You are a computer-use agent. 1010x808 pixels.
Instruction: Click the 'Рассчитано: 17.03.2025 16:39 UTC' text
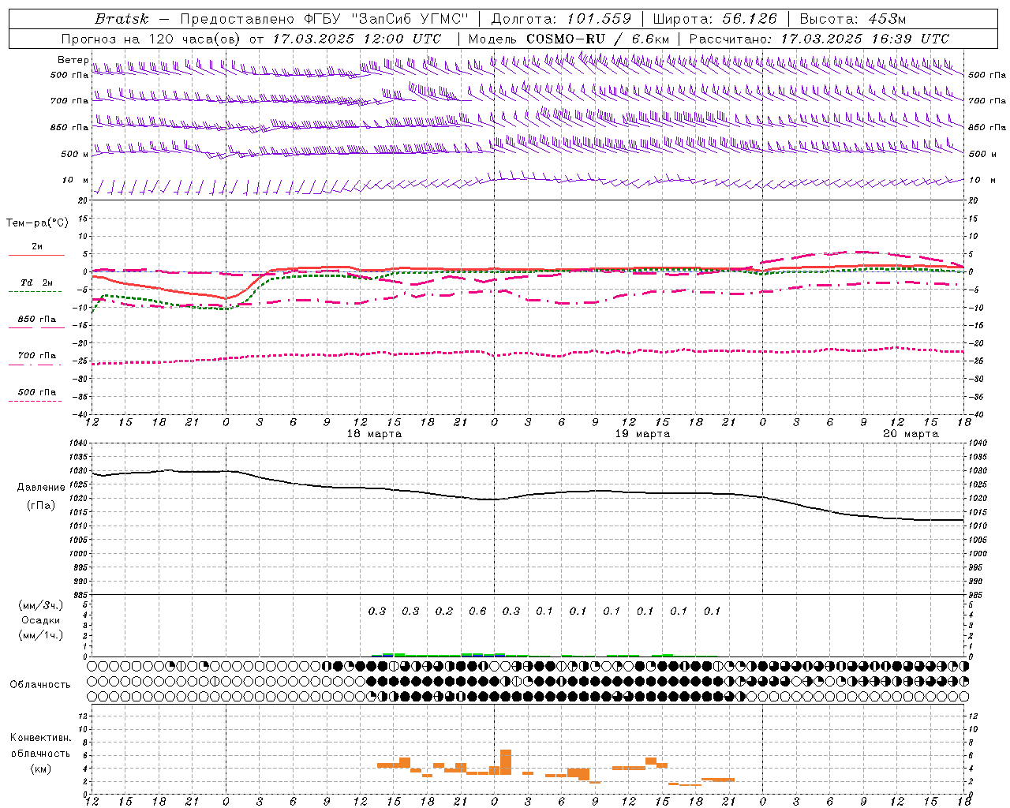(819, 39)
